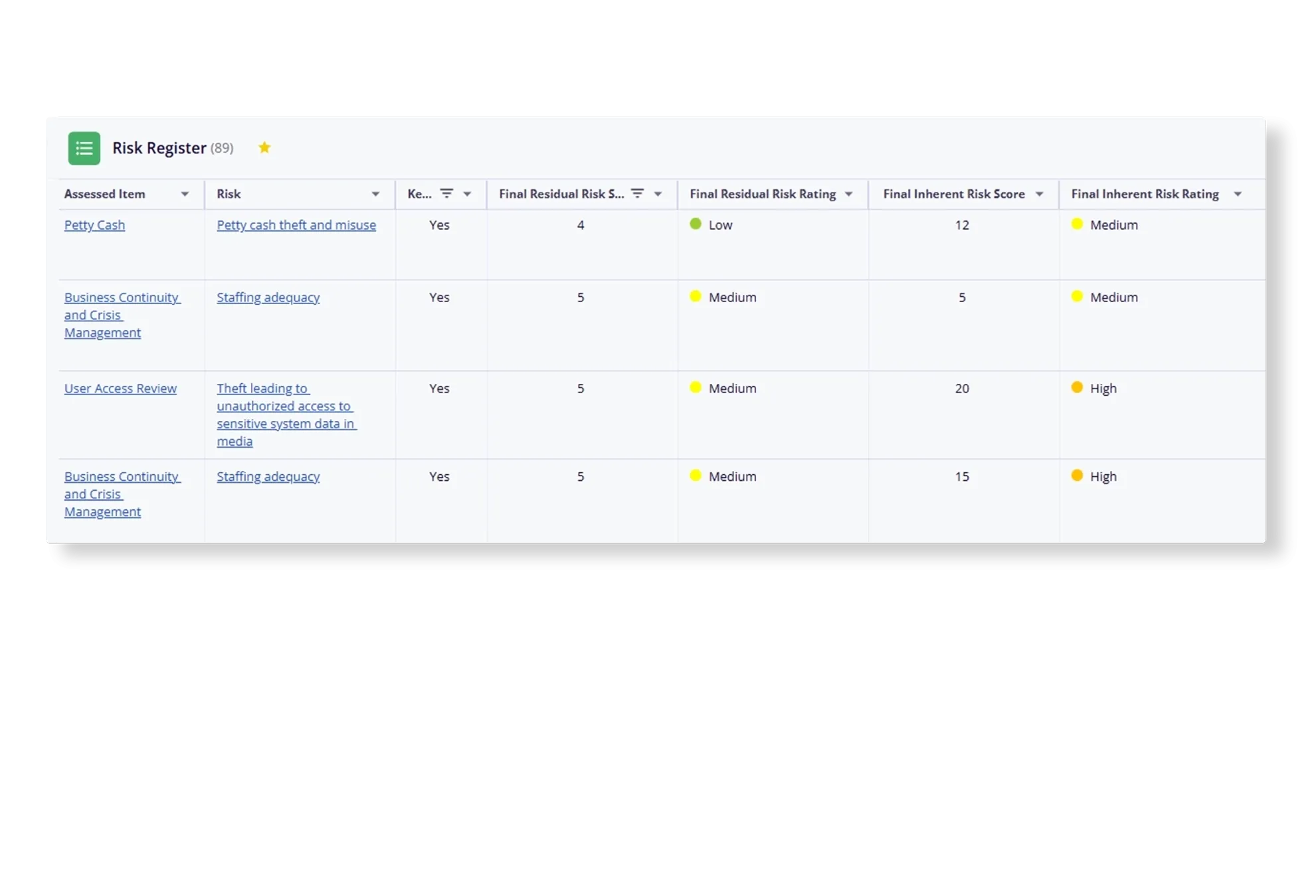Viewport: 1312px width, 872px height.
Task: Open the Assessed Item column dropdown arrow
Action: click(185, 194)
